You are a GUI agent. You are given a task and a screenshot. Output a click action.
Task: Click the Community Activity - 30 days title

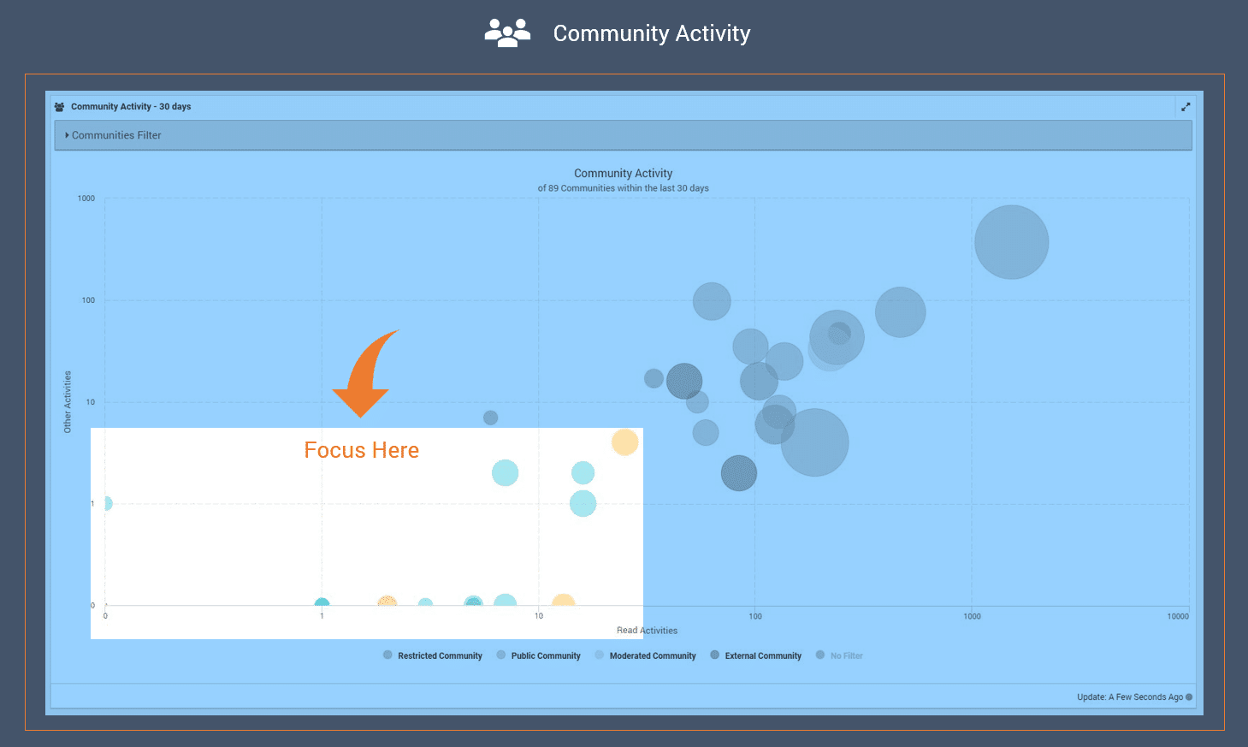tap(131, 107)
